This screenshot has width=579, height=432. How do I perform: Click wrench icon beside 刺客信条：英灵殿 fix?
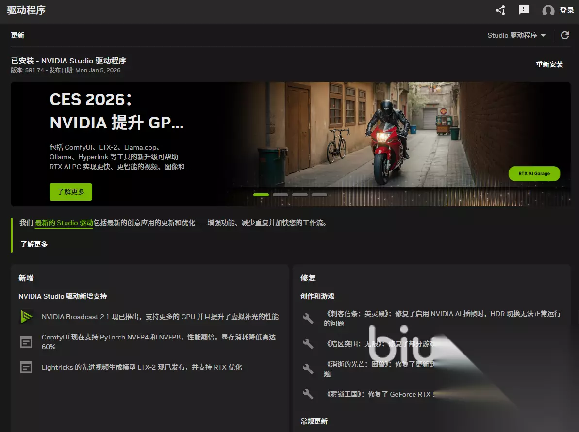click(x=308, y=319)
